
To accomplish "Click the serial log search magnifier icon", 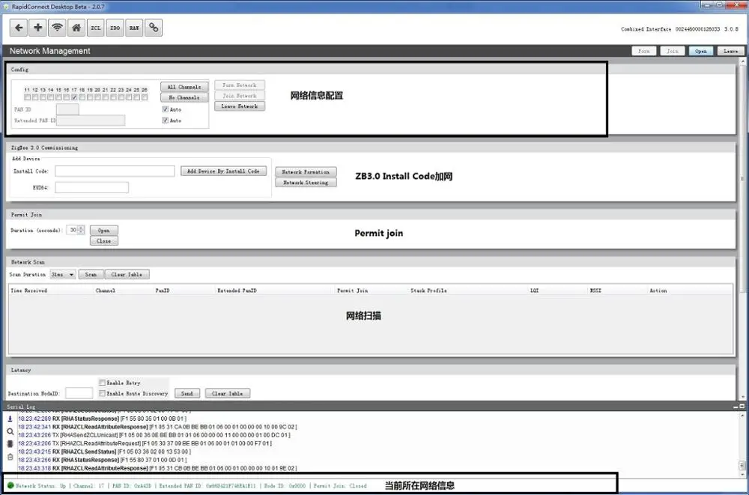I will [10, 431].
